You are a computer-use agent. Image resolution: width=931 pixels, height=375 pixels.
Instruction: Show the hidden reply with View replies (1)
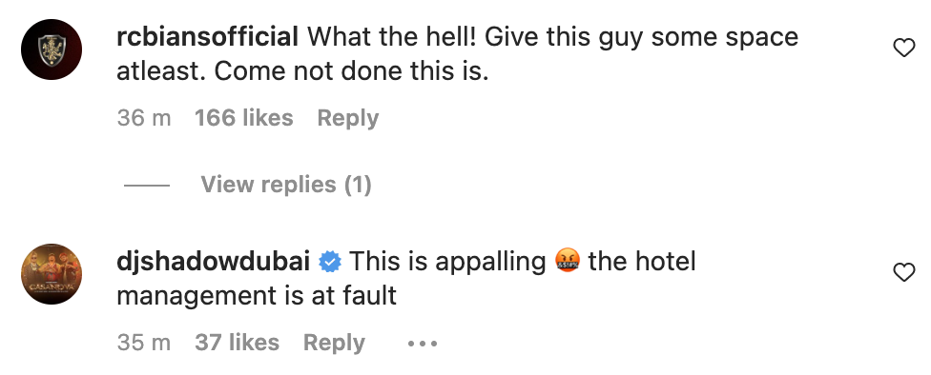point(285,185)
